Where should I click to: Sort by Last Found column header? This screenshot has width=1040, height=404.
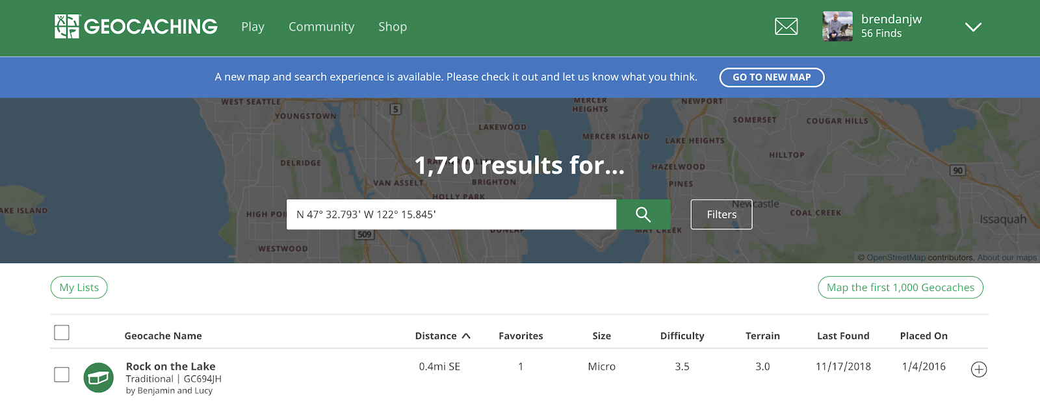click(x=843, y=336)
